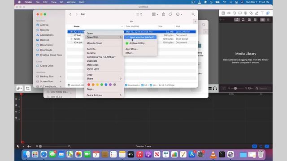Click the timeline zoom slider
Screen dimensions: 287x161
[x=53, y=146]
